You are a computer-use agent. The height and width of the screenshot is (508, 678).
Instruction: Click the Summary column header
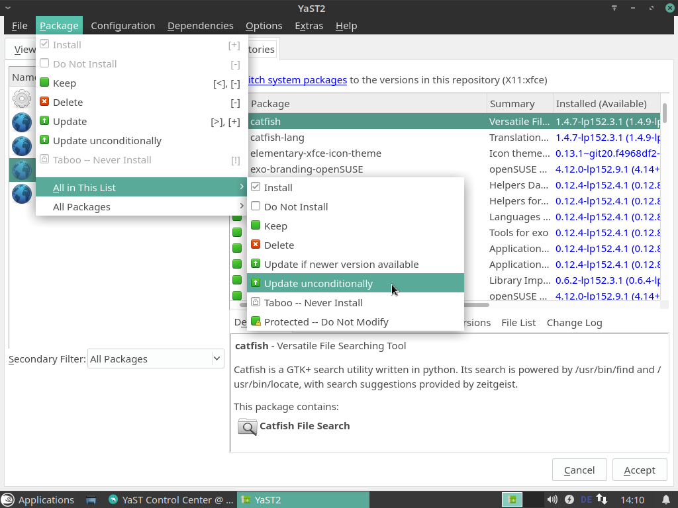(512, 103)
